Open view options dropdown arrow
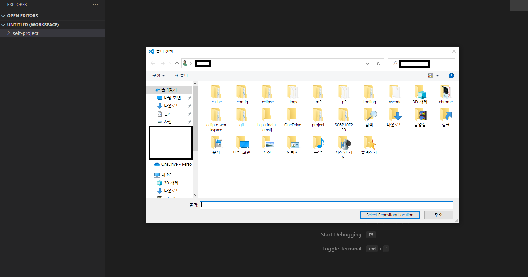This screenshot has width=528, height=277. pyautogui.click(x=437, y=76)
